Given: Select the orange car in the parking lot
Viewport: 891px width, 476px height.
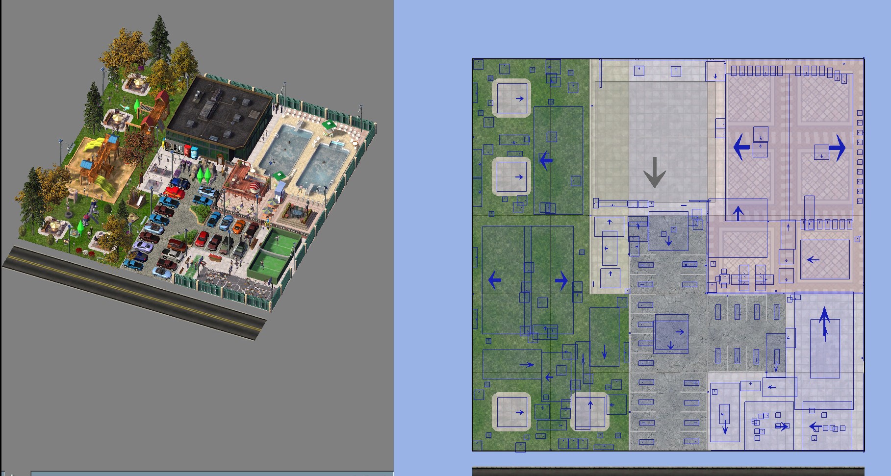Looking at the screenshot, I should pos(238,226).
